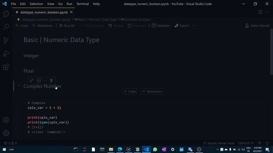Open the Edit menu
This screenshot has height=153, width=273.
click(23, 4)
